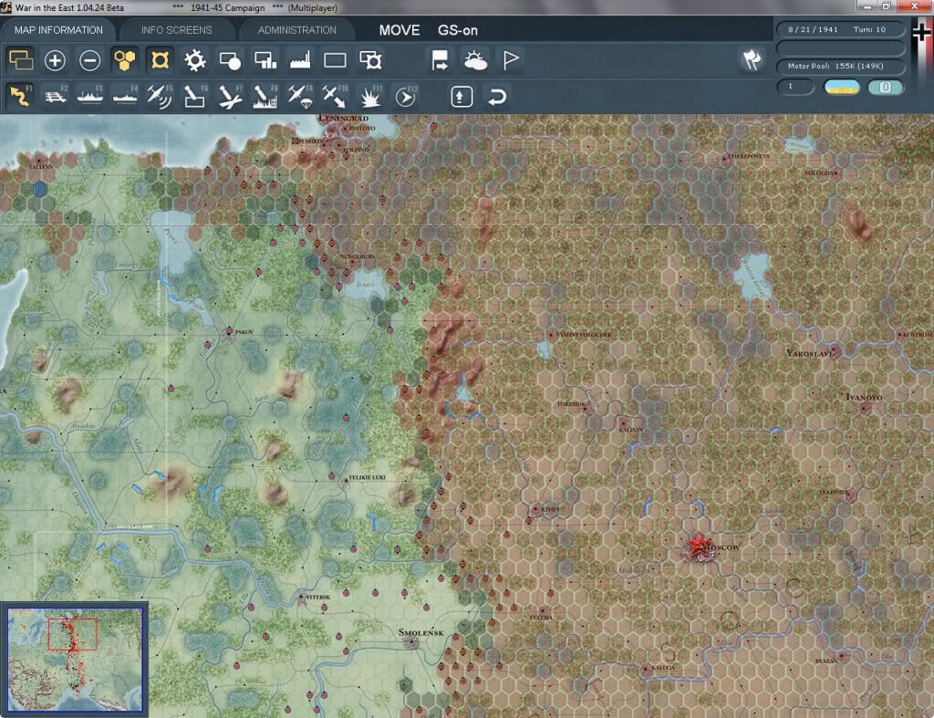Click the white gear icon in top toolbar

(x=195, y=60)
